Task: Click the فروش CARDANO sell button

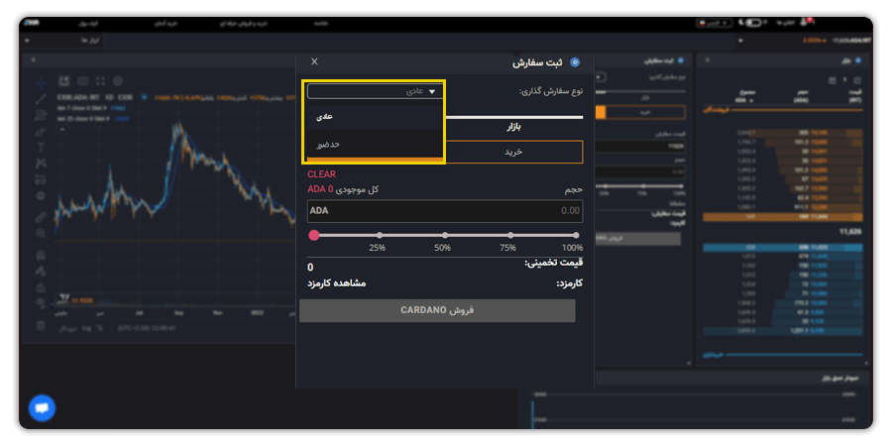Action: (x=437, y=310)
